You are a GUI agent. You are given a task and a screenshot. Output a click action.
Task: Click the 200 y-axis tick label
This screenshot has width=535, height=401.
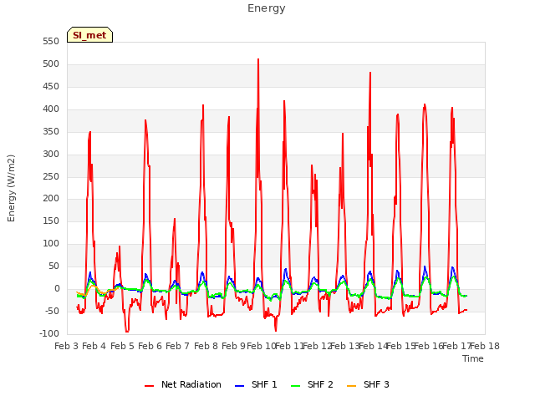tap(51, 199)
